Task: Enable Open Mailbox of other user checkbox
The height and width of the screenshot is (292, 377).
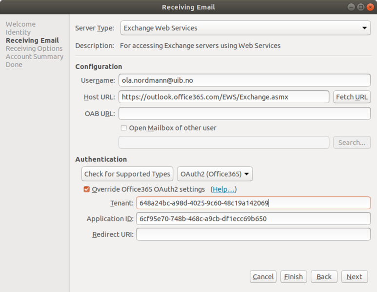Action: click(x=124, y=128)
